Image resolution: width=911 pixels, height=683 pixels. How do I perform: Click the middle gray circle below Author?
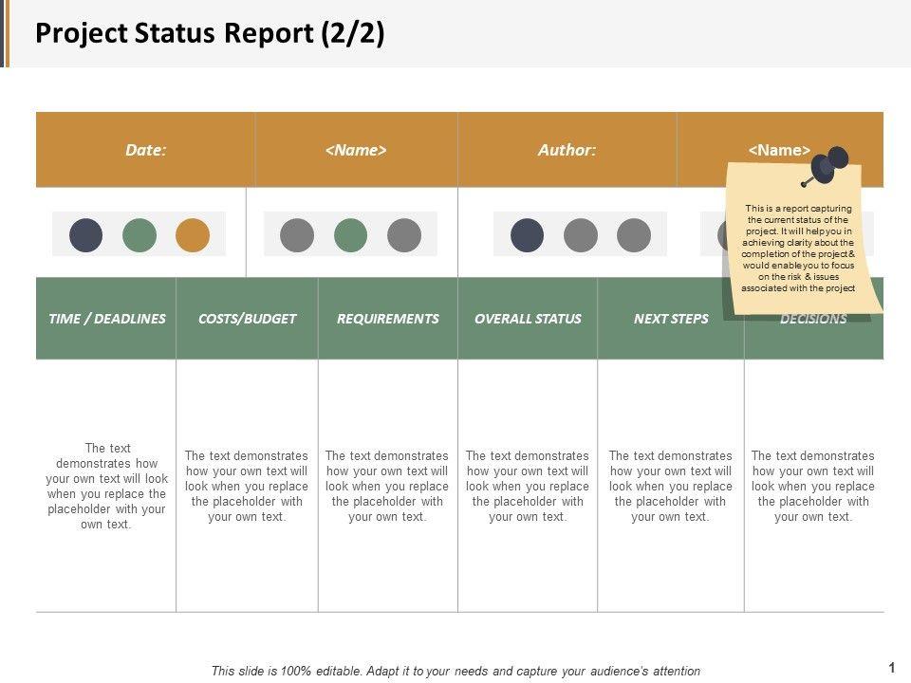581,234
